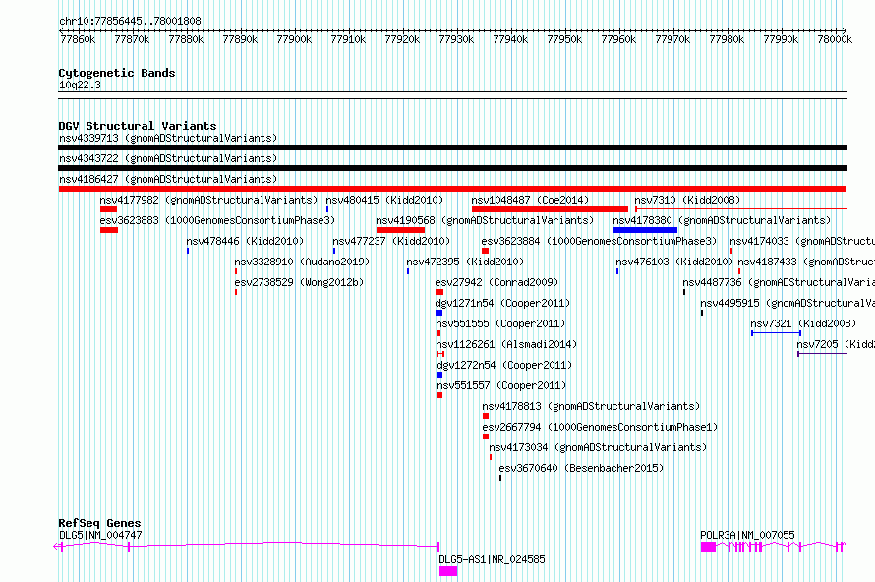
Task: Open the nsv472395 (Kidd2010) label
Action: tap(465, 262)
